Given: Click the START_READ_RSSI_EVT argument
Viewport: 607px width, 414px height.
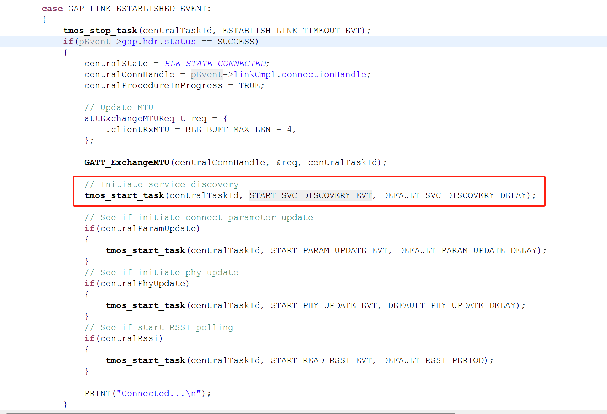Looking at the screenshot, I should tap(321, 360).
